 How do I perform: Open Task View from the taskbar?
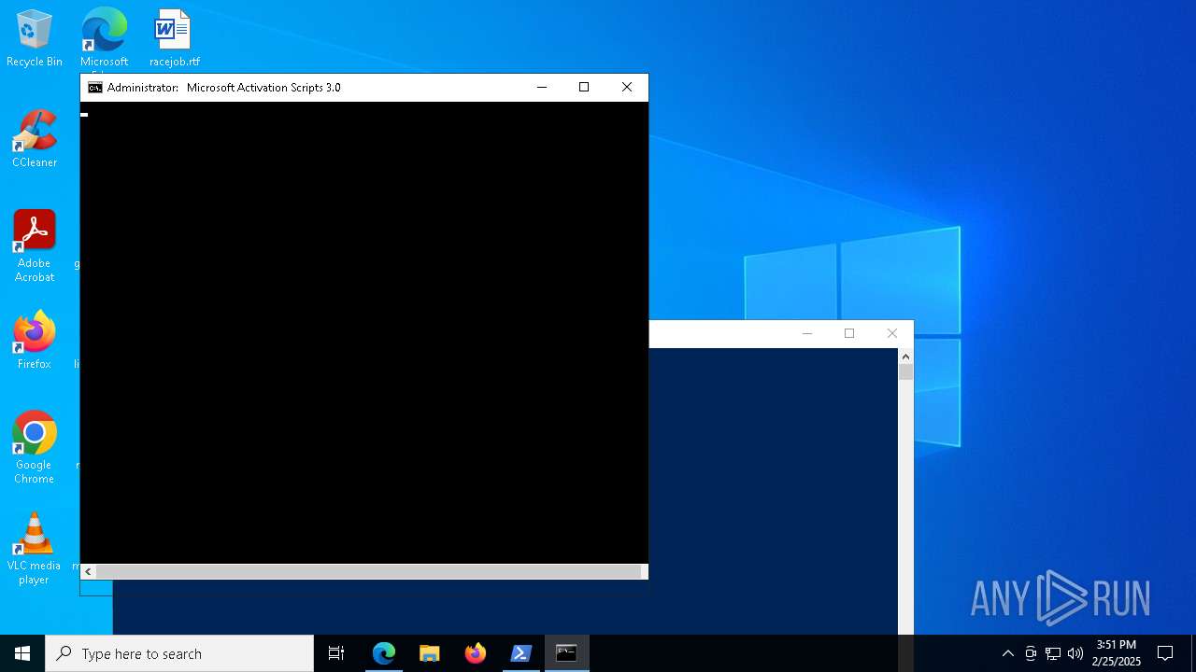(336, 653)
